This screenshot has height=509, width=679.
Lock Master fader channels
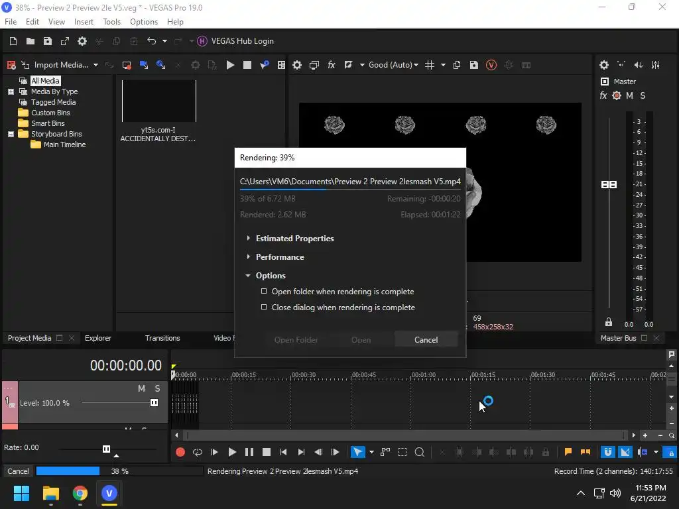point(609,322)
